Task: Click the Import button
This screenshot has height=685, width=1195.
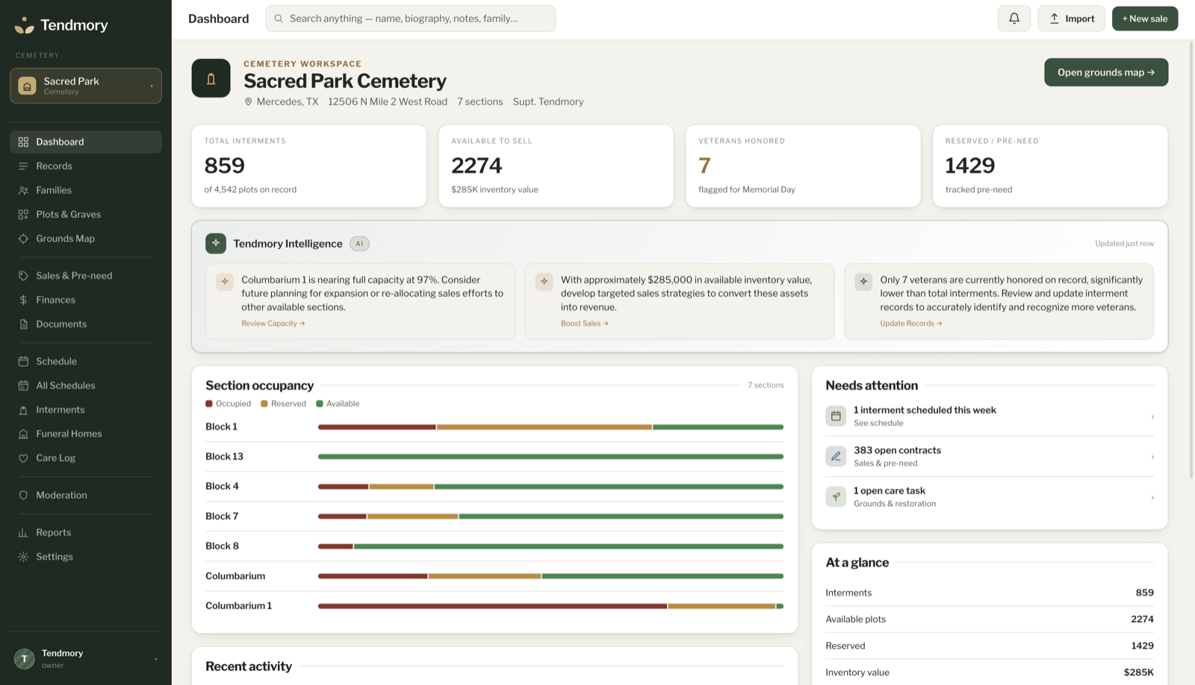Action: pos(1071,19)
